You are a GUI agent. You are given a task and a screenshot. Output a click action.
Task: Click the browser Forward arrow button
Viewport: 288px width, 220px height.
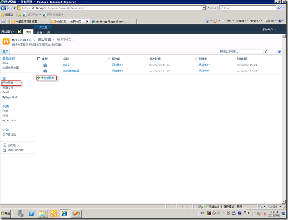tap(10, 8)
